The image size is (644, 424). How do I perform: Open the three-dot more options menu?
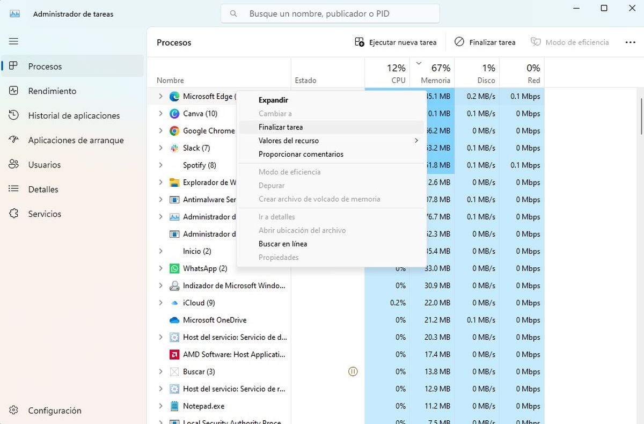coord(631,42)
